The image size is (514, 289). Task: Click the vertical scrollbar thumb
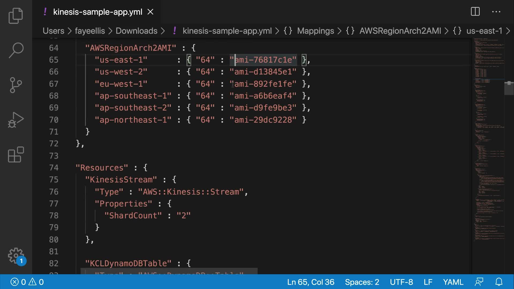point(509,88)
